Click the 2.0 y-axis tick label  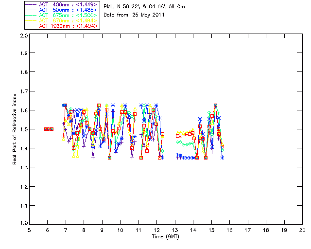pyautogui.click(x=24, y=36)
